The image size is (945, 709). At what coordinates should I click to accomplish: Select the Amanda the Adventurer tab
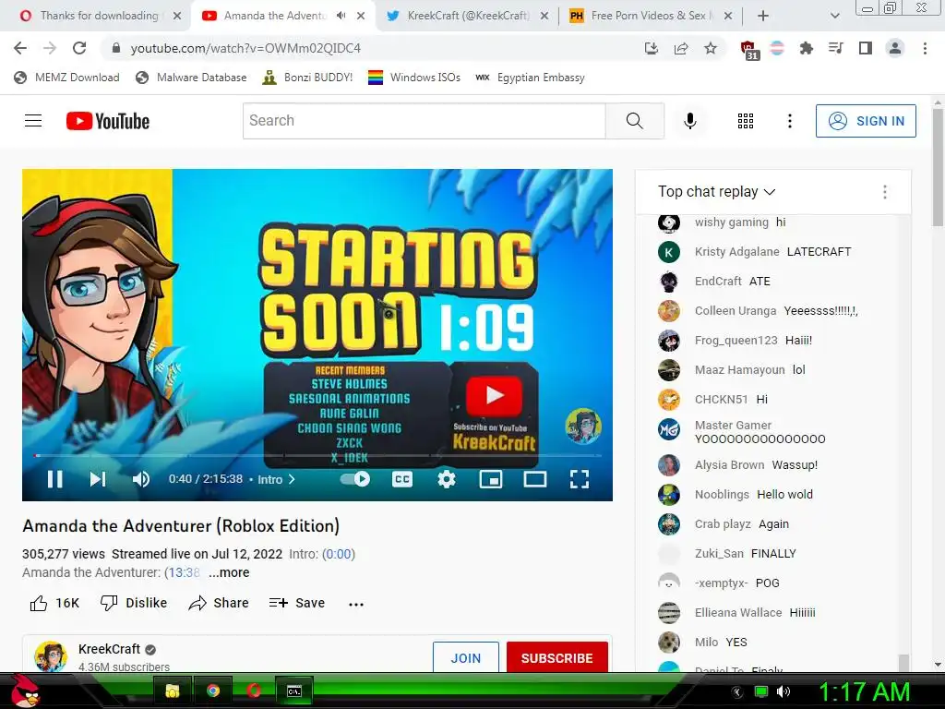pos(275,16)
